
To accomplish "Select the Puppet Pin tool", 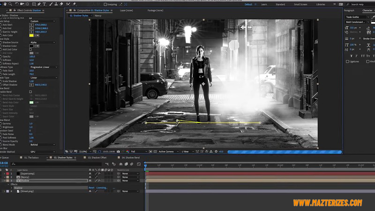I will [75, 4].
